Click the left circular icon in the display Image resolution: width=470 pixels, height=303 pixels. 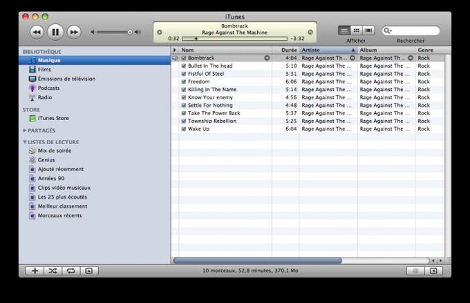tap(160, 32)
